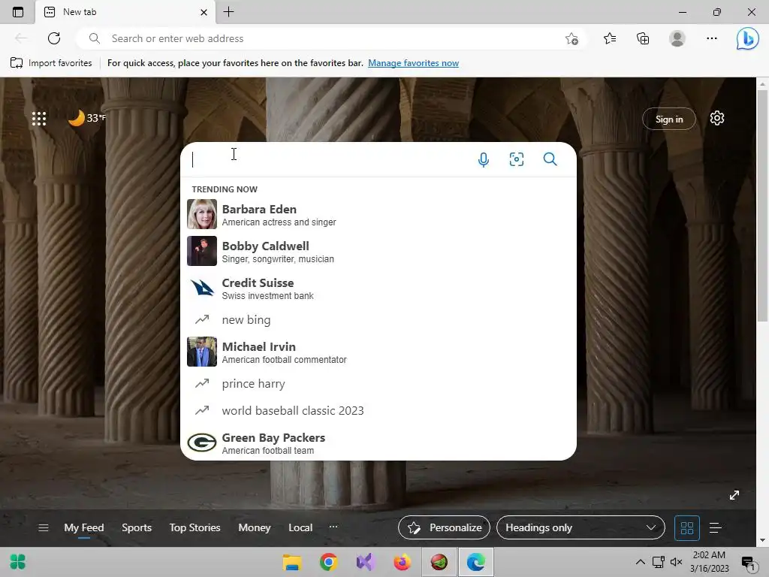The image size is (769, 577).
Task: Click Import favorites
Action: click(x=51, y=63)
